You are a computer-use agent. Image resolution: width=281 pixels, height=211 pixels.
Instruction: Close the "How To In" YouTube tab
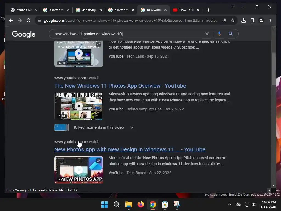pos(198,10)
